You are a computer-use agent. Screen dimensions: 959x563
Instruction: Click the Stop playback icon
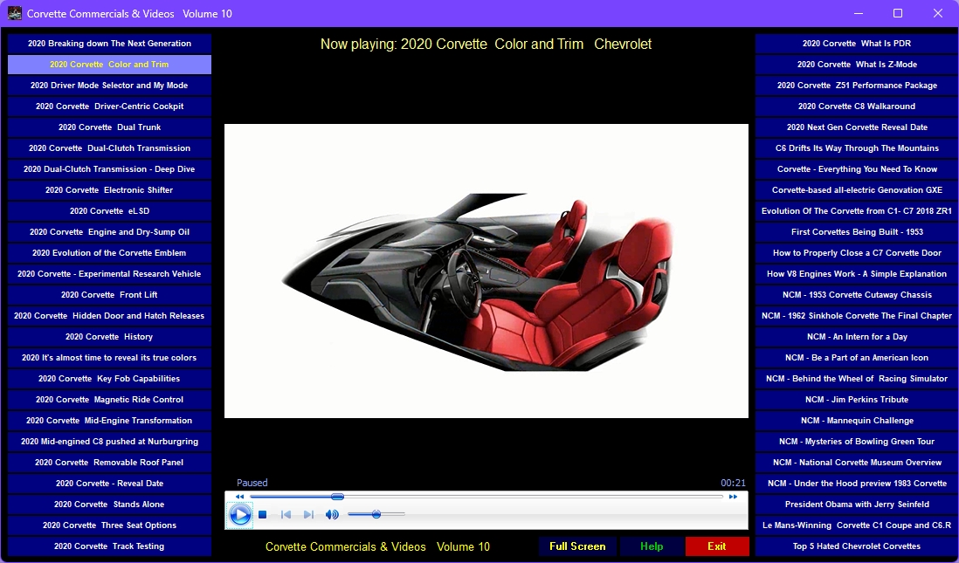[262, 515]
